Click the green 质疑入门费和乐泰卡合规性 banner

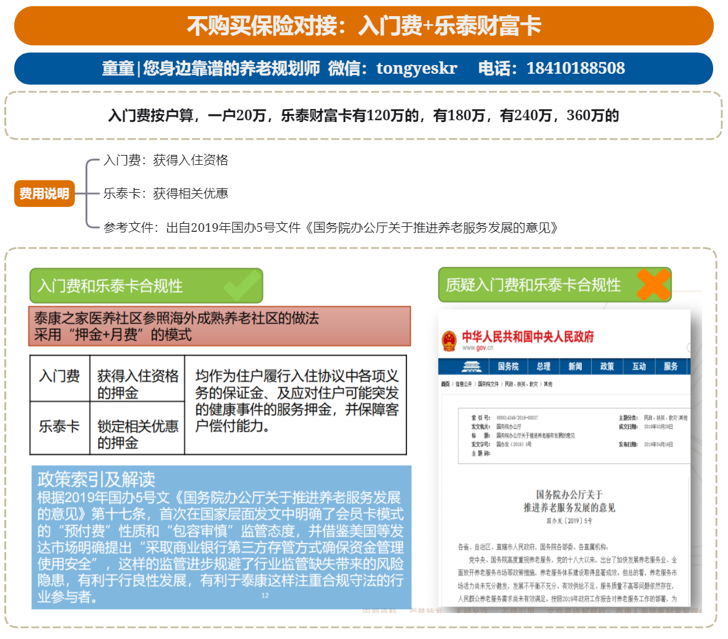[555, 284]
